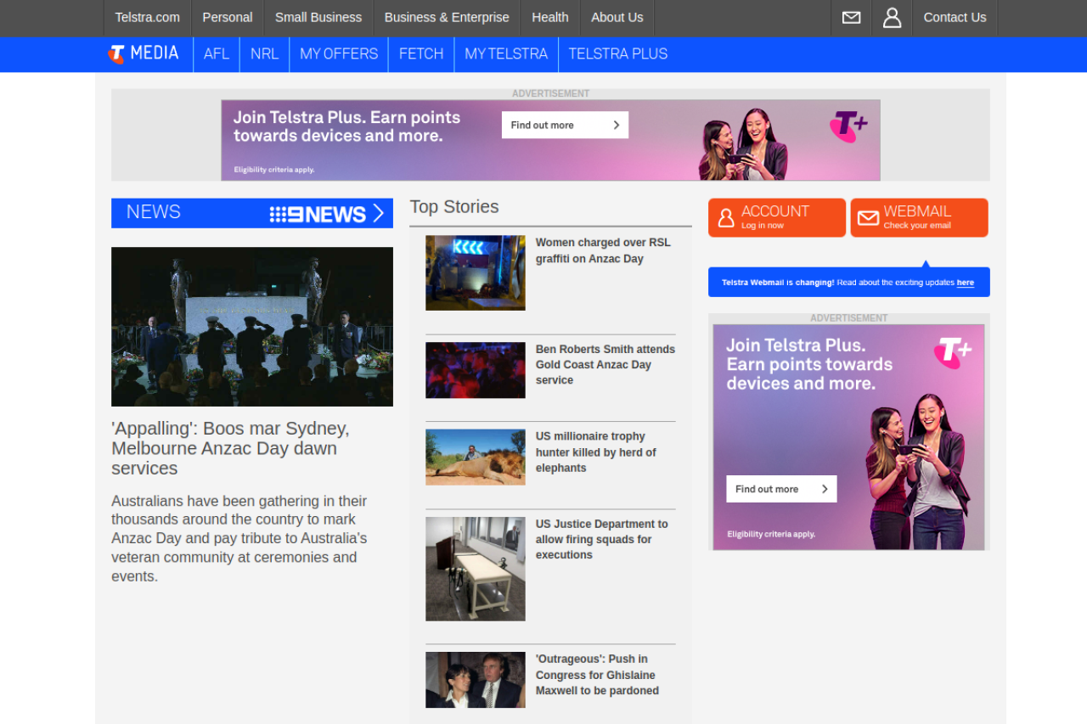Click the envelope icon on Webmail button
The height and width of the screenshot is (724, 1087).
click(868, 218)
